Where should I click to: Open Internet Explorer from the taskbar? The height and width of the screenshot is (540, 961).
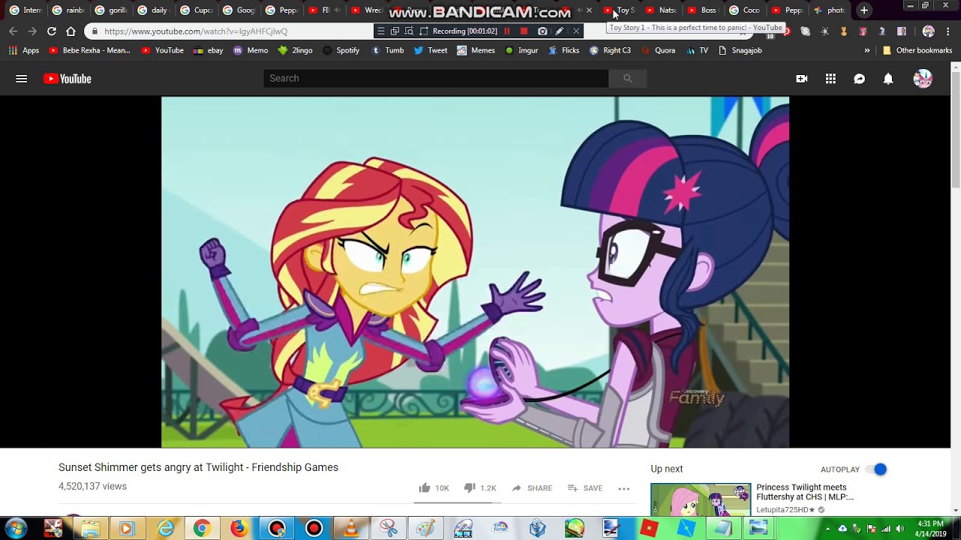pos(164,528)
